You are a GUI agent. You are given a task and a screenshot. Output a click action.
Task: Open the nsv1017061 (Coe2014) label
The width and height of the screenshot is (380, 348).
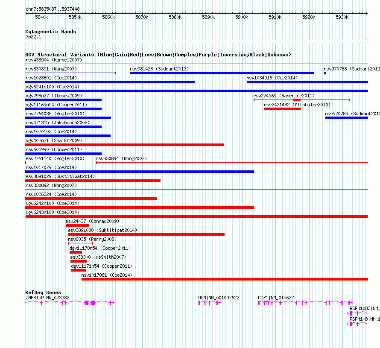pos(107,275)
